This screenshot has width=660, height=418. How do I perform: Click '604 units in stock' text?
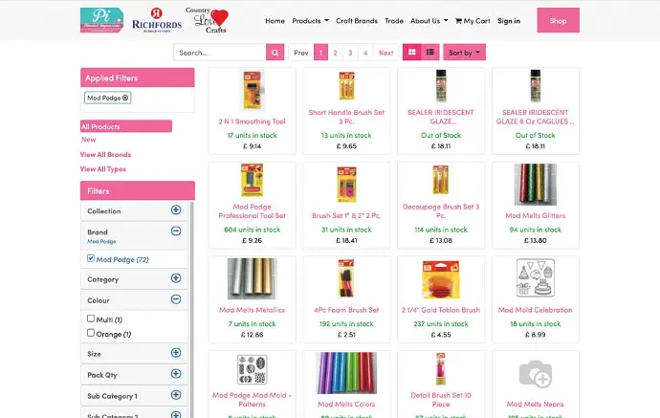(x=253, y=230)
